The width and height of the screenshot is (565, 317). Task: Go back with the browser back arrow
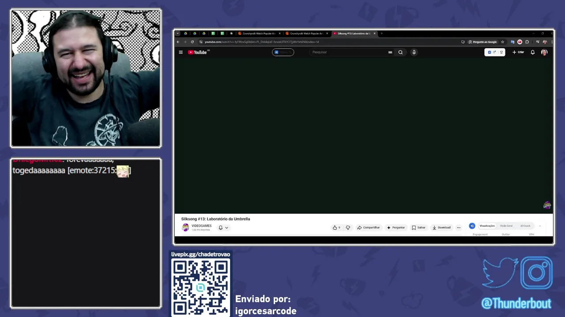178,42
